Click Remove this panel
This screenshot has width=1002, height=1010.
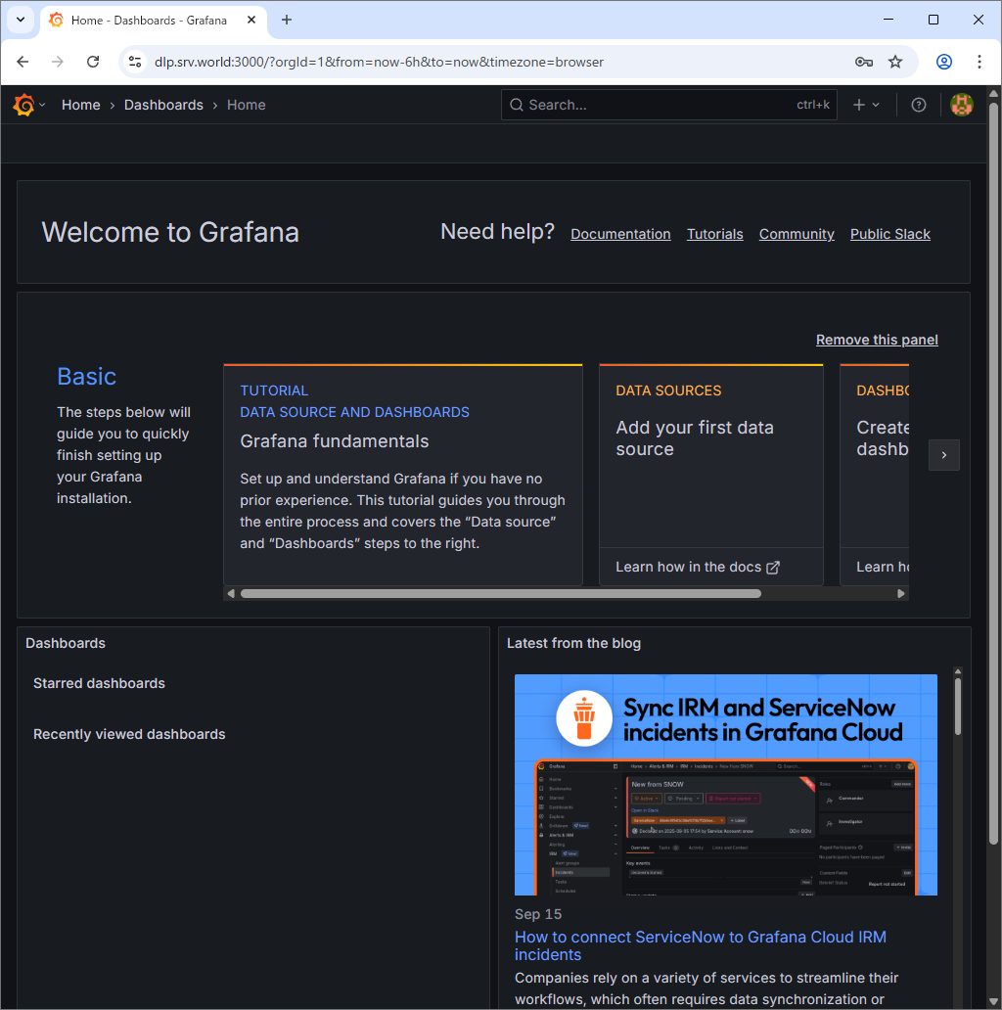pos(877,340)
